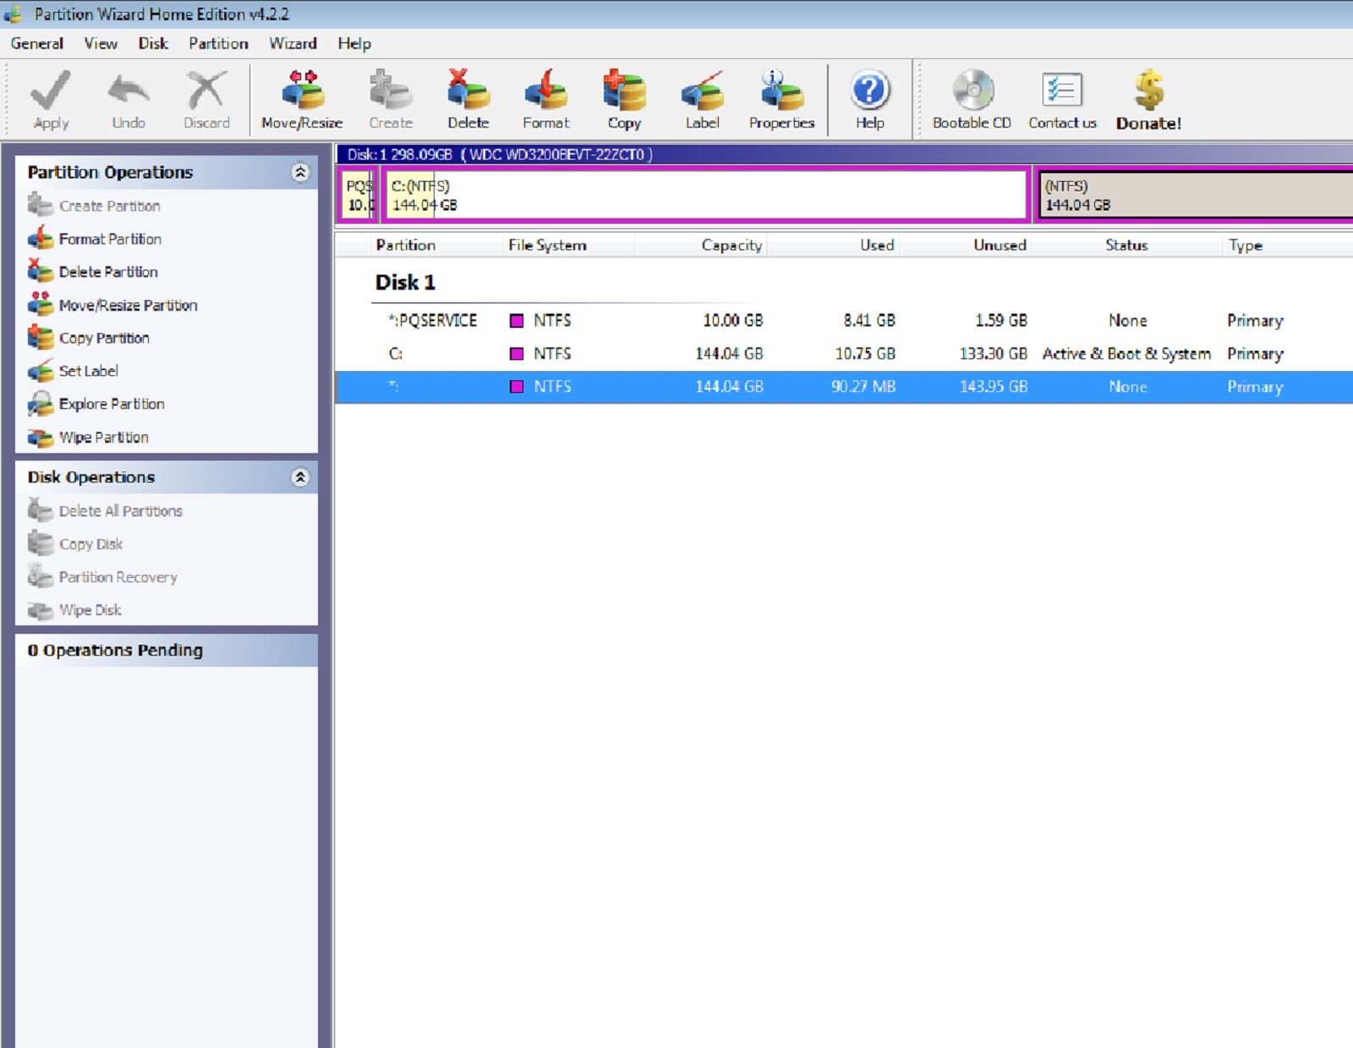Open the General menu

(x=36, y=44)
